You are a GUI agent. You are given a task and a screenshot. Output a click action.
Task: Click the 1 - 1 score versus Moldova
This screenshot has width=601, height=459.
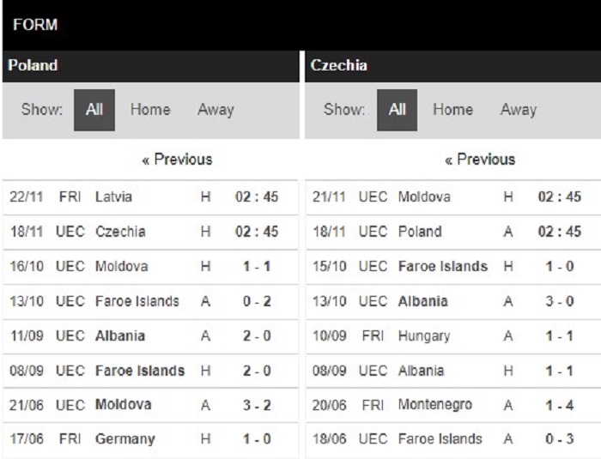257,266
